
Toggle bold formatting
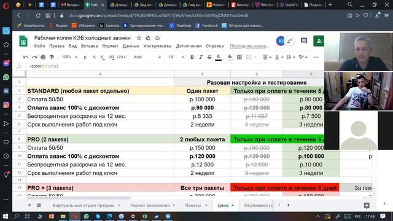pos(192,57)
